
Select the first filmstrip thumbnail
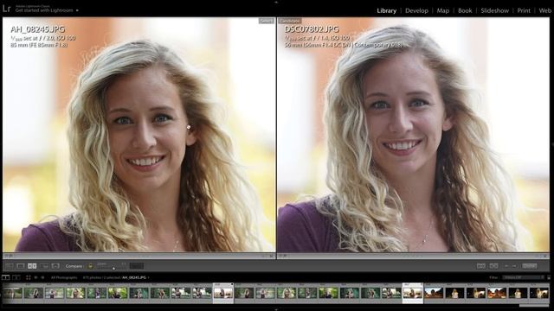(x=13, y=293)
